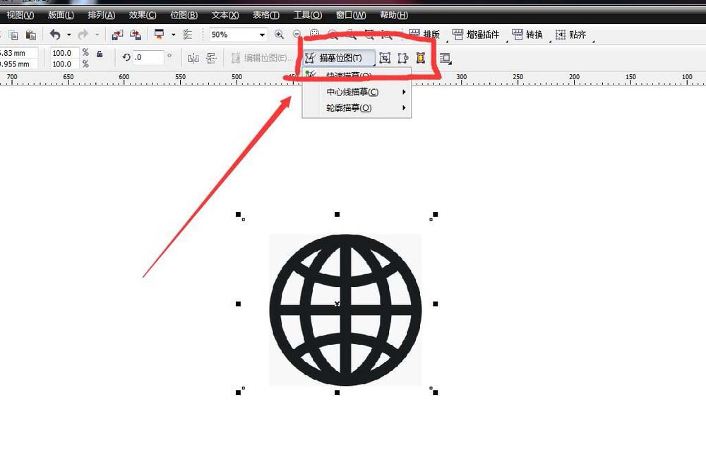
Task: Expand the application launcher dropdown arrow
Action: pos(174,35)
